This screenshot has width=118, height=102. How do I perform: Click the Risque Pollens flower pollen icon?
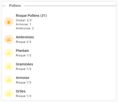click(9, 22)
